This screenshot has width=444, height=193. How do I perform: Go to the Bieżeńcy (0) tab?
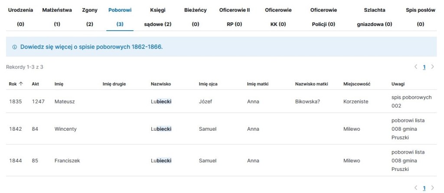[195, 17]
